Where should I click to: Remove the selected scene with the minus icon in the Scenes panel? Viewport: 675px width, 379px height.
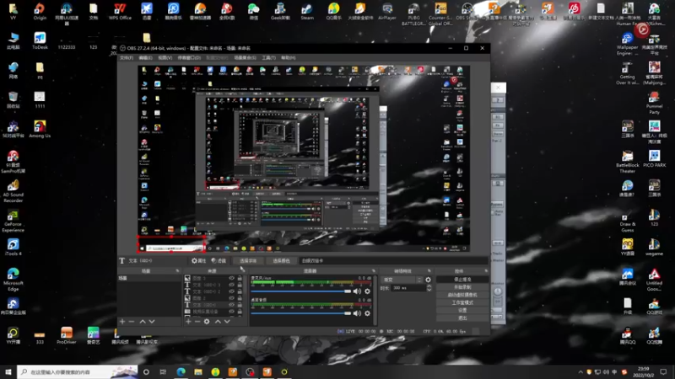pyautogui.click(x=132, y=322)
